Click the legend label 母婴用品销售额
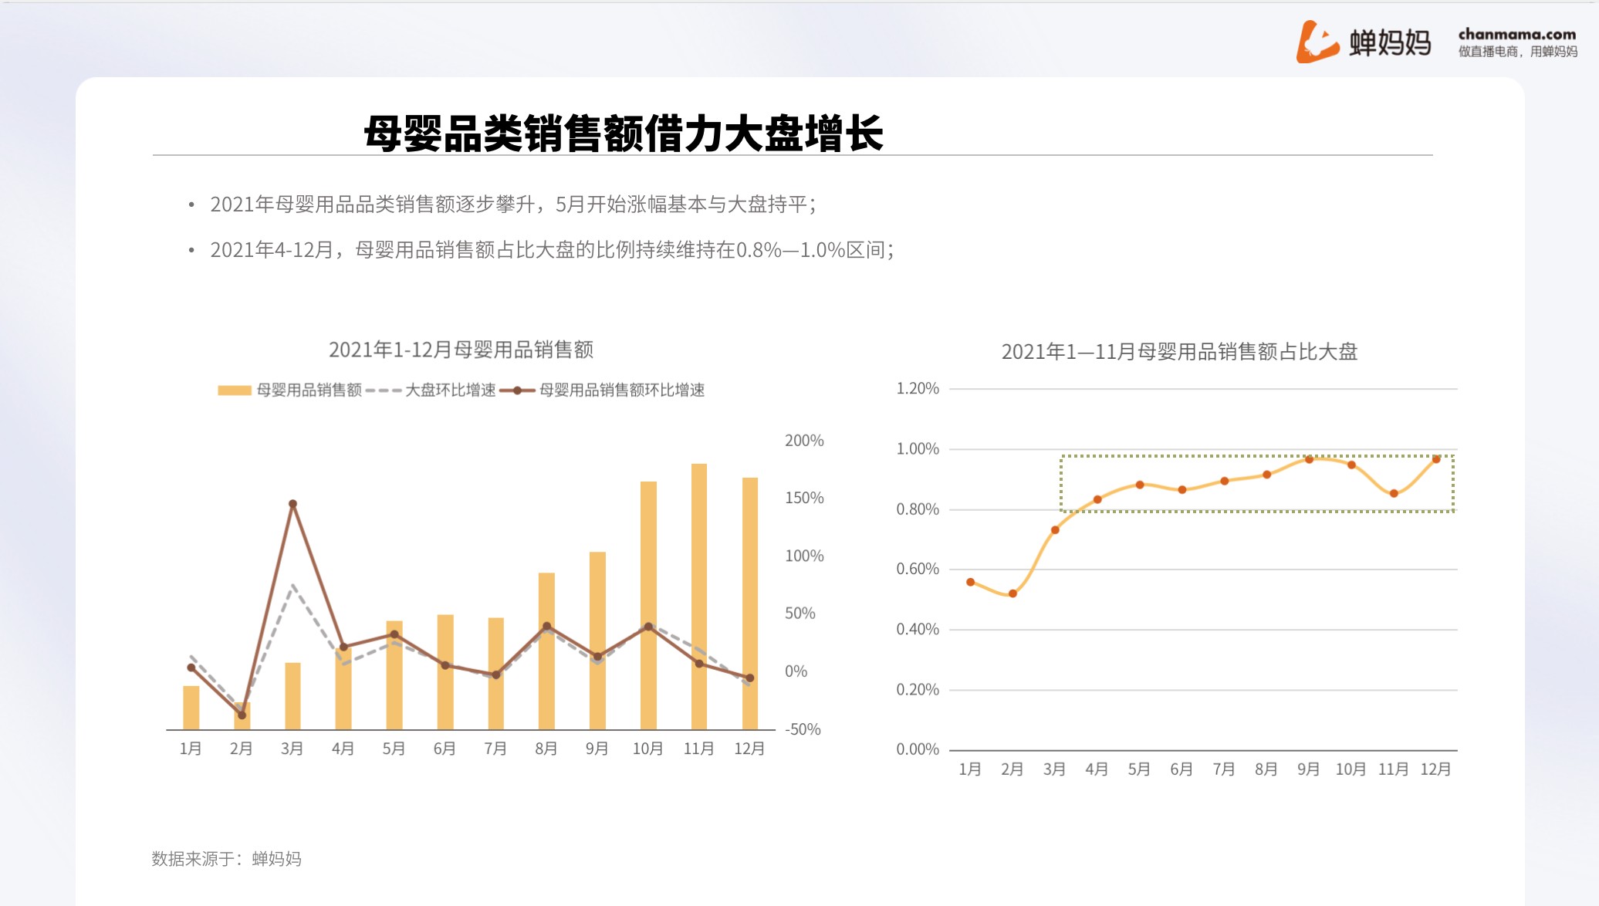 (309, 390)
